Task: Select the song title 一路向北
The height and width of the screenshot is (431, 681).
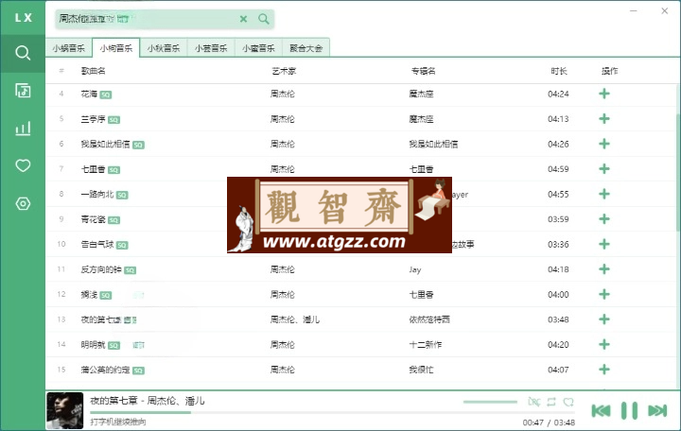Action: click(97, 194)
